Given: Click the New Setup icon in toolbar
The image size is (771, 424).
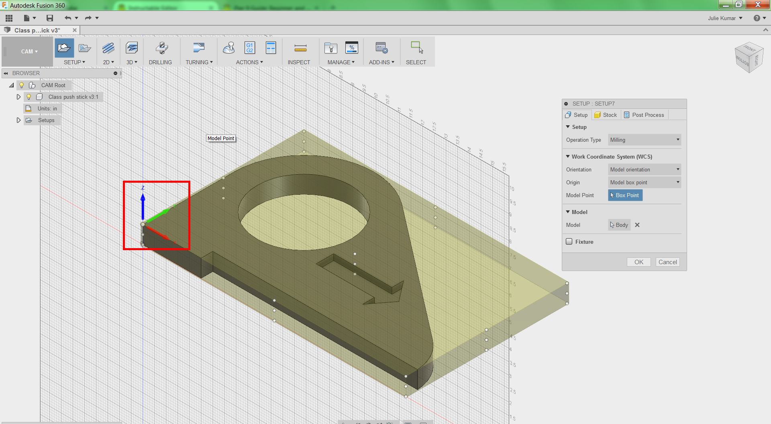Looking at the screenshot, I should (64, 48).
